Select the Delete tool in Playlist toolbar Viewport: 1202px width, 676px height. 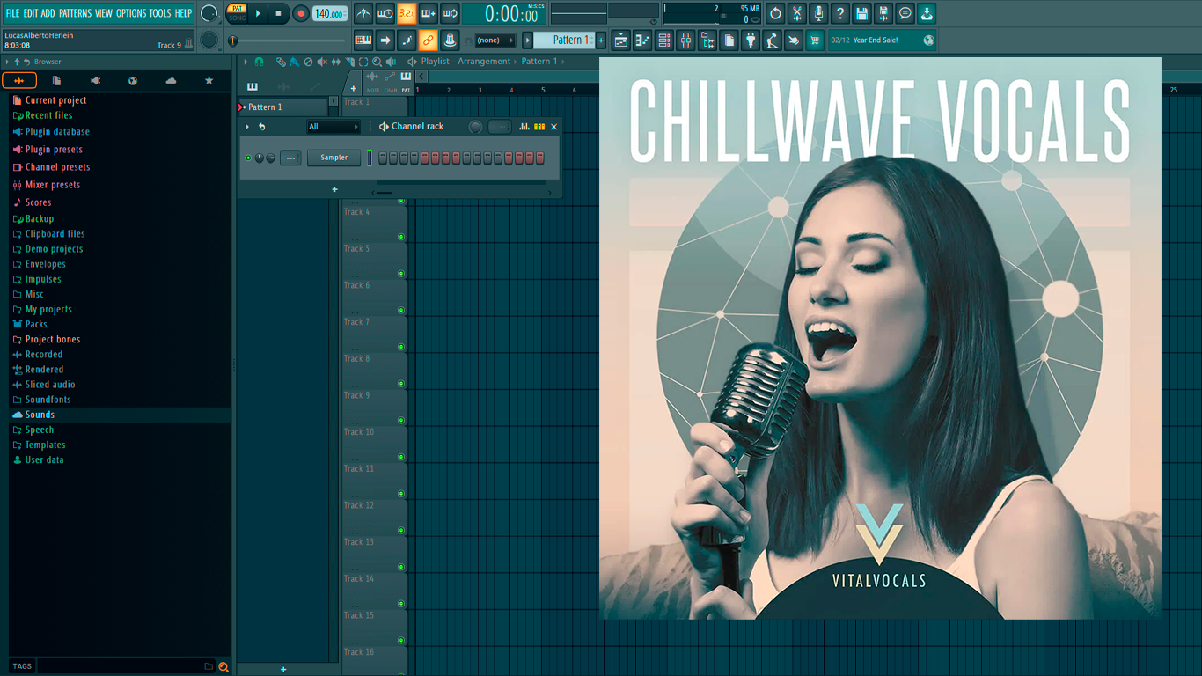tap(308, 62)
